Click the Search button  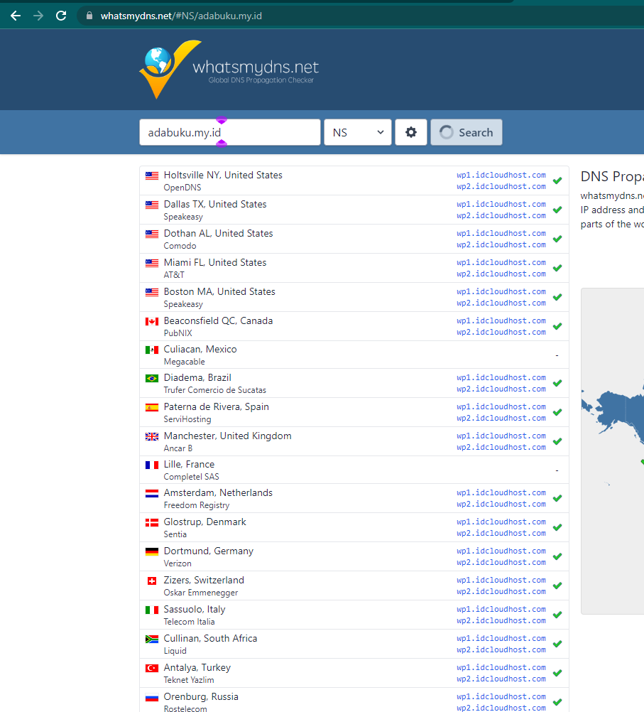click(x=466, y=132)
